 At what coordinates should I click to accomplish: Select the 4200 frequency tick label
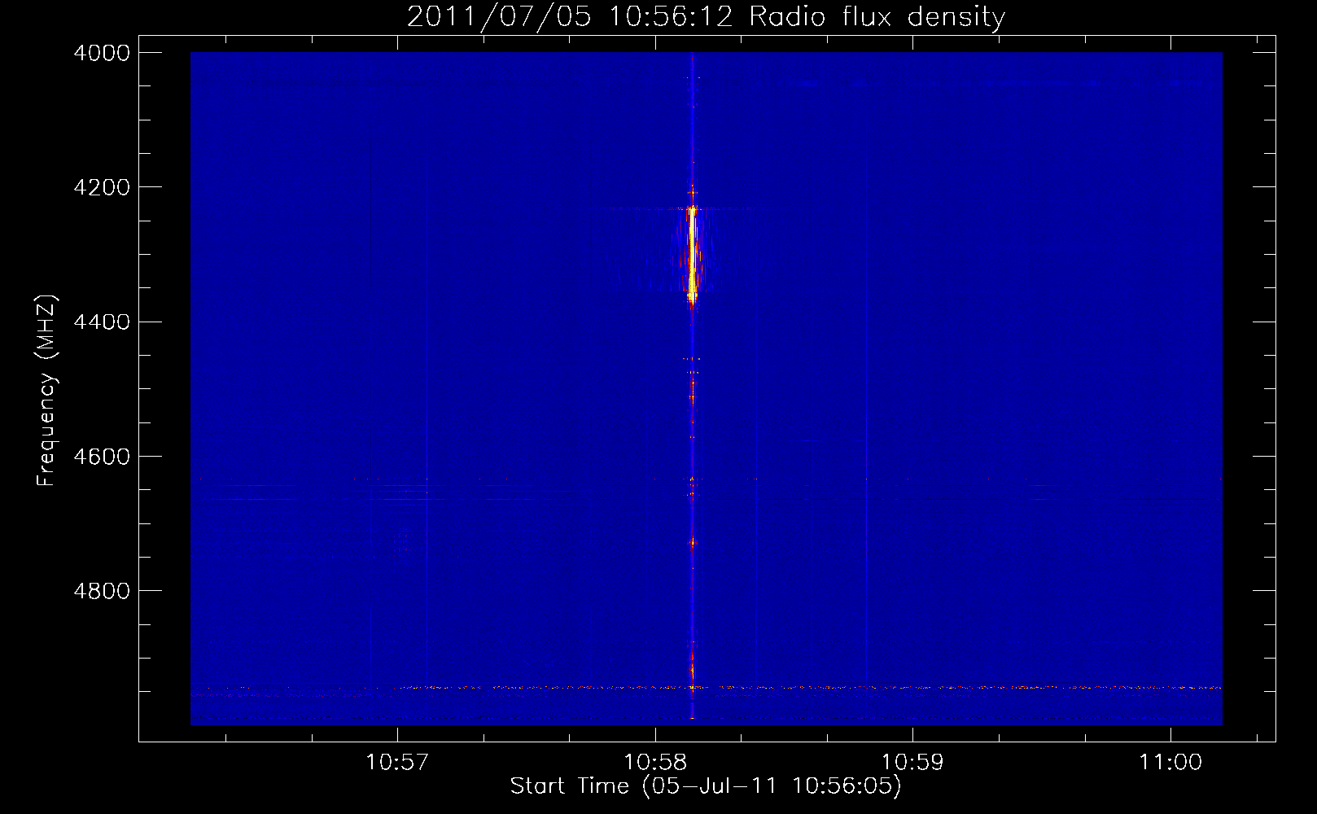point(102,187)
